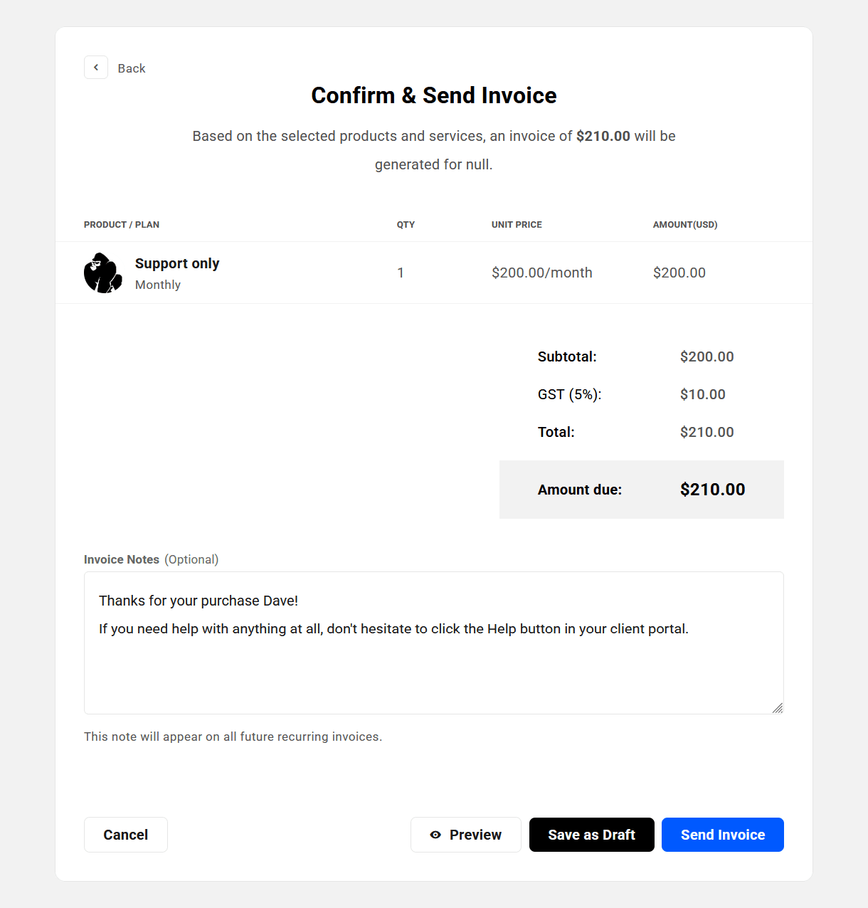Click the QTY column header
The width and height of the screenshot is (868, 908).
coord(406,225)
